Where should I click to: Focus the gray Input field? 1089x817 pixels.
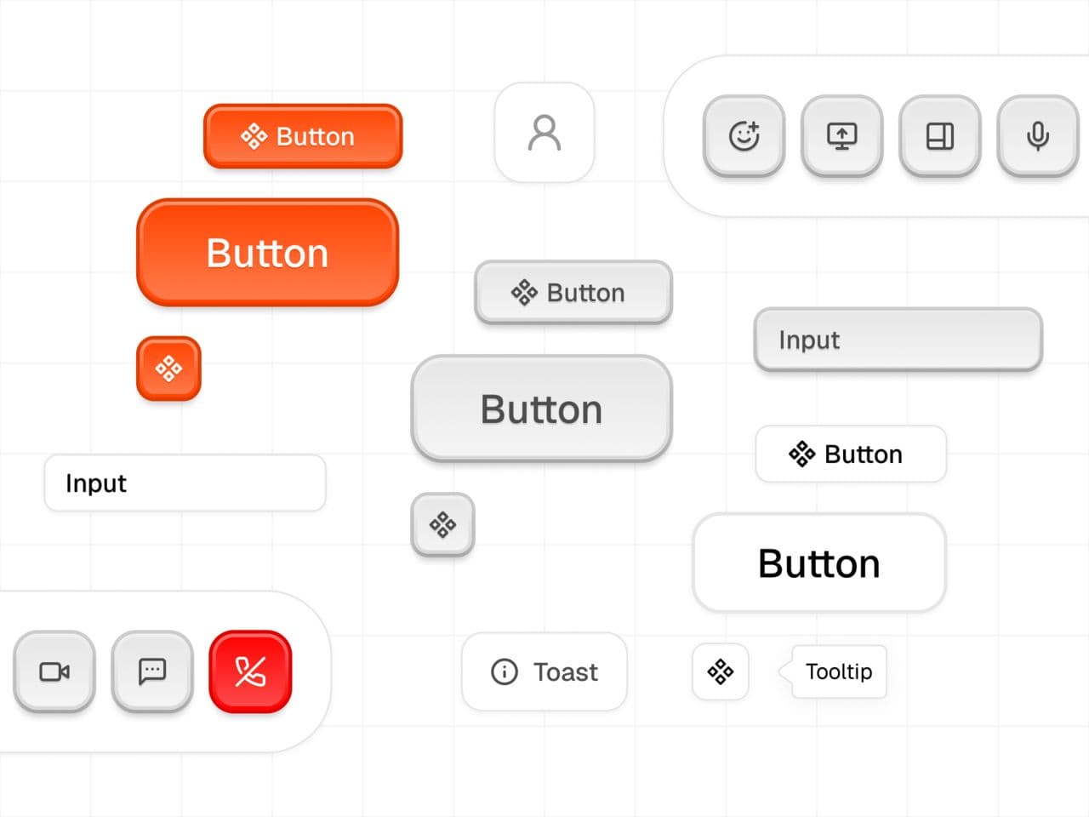(x=898, y=340)
